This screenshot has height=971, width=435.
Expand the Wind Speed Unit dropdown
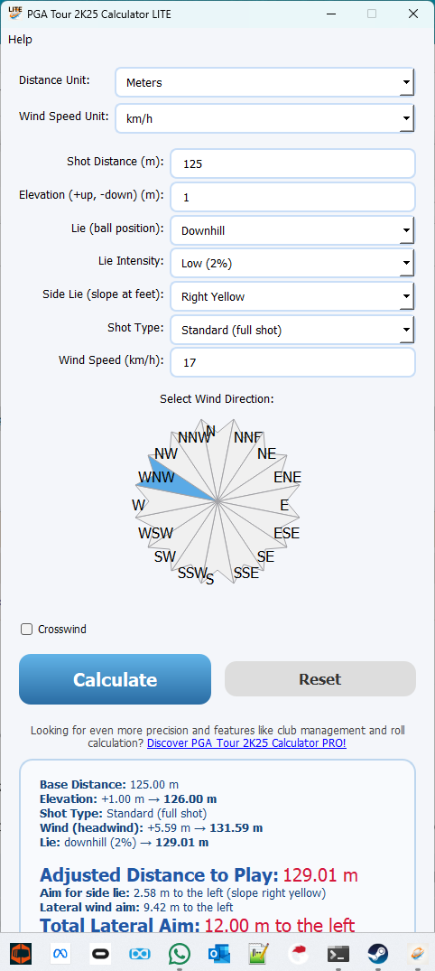264,118
